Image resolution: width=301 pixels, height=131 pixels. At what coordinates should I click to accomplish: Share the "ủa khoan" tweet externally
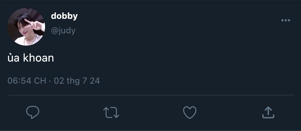click(268, 113)
